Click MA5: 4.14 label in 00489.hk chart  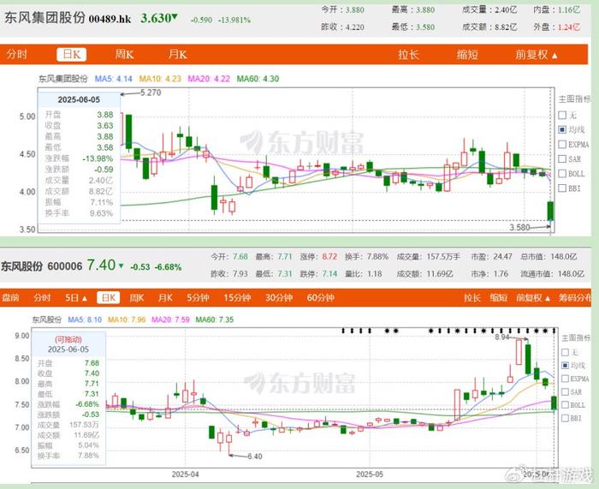114,79
